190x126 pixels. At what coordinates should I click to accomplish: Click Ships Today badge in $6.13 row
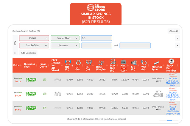click(31, 80)
